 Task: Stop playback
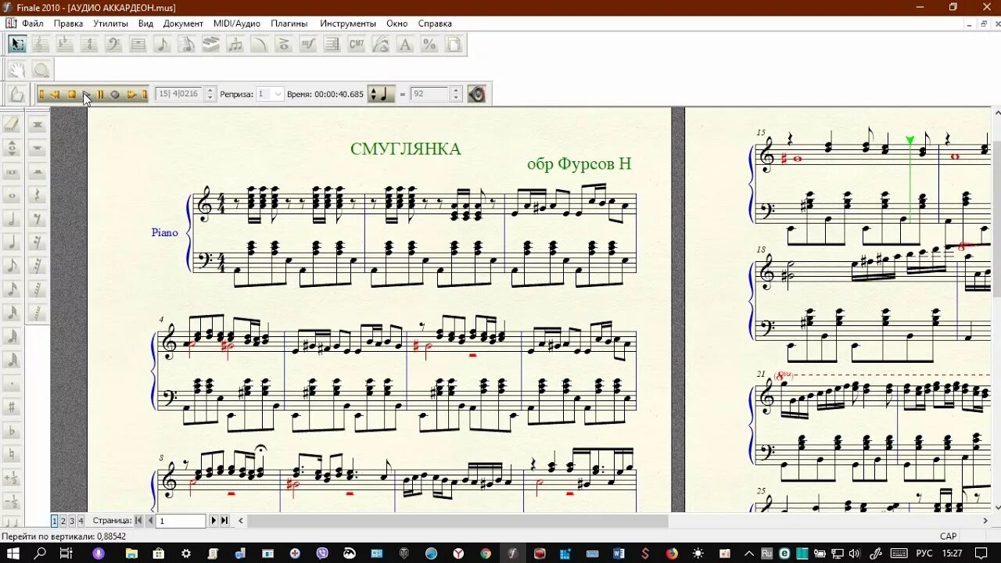click(x=71, y=95)
